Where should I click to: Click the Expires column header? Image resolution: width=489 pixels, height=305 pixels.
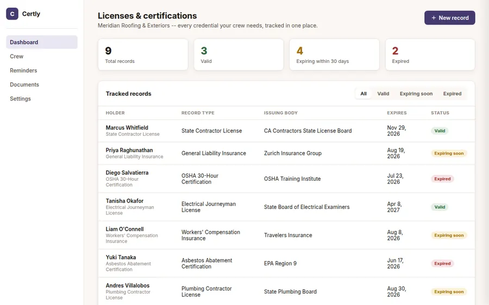(x=397, y=113)
